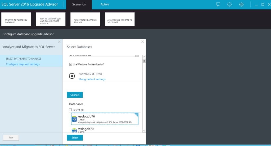The height and width of the screenshot is (146, 271).
Task: Open Analyze and Migrate to SQL Server
Action: [120, 19]
